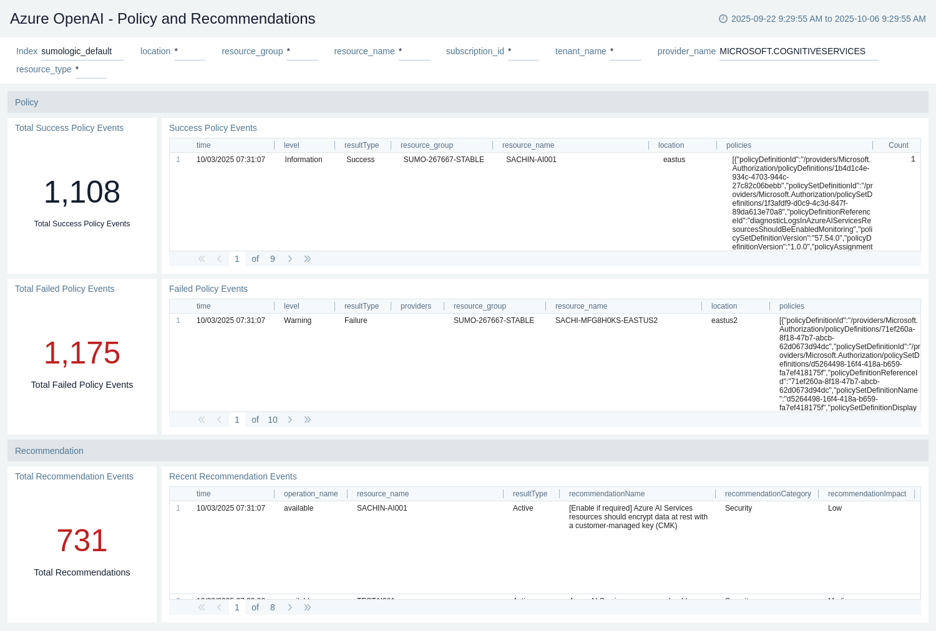Click the clock icon beside the time range
The height and width of the screenshot is (631, 936).
pos(723,19)
